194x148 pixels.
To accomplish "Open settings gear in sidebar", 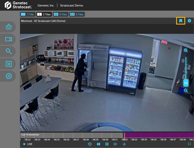I will [9, 76].
